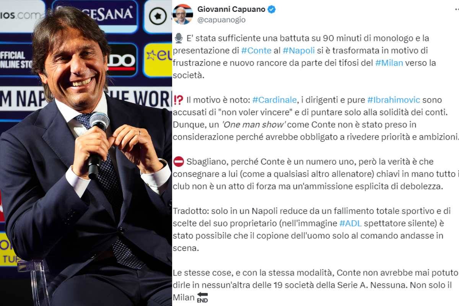Click the yellow eu sponsor logo
Image resolution: width=459 pixels, height=306 pixels.
coord(158,60)
